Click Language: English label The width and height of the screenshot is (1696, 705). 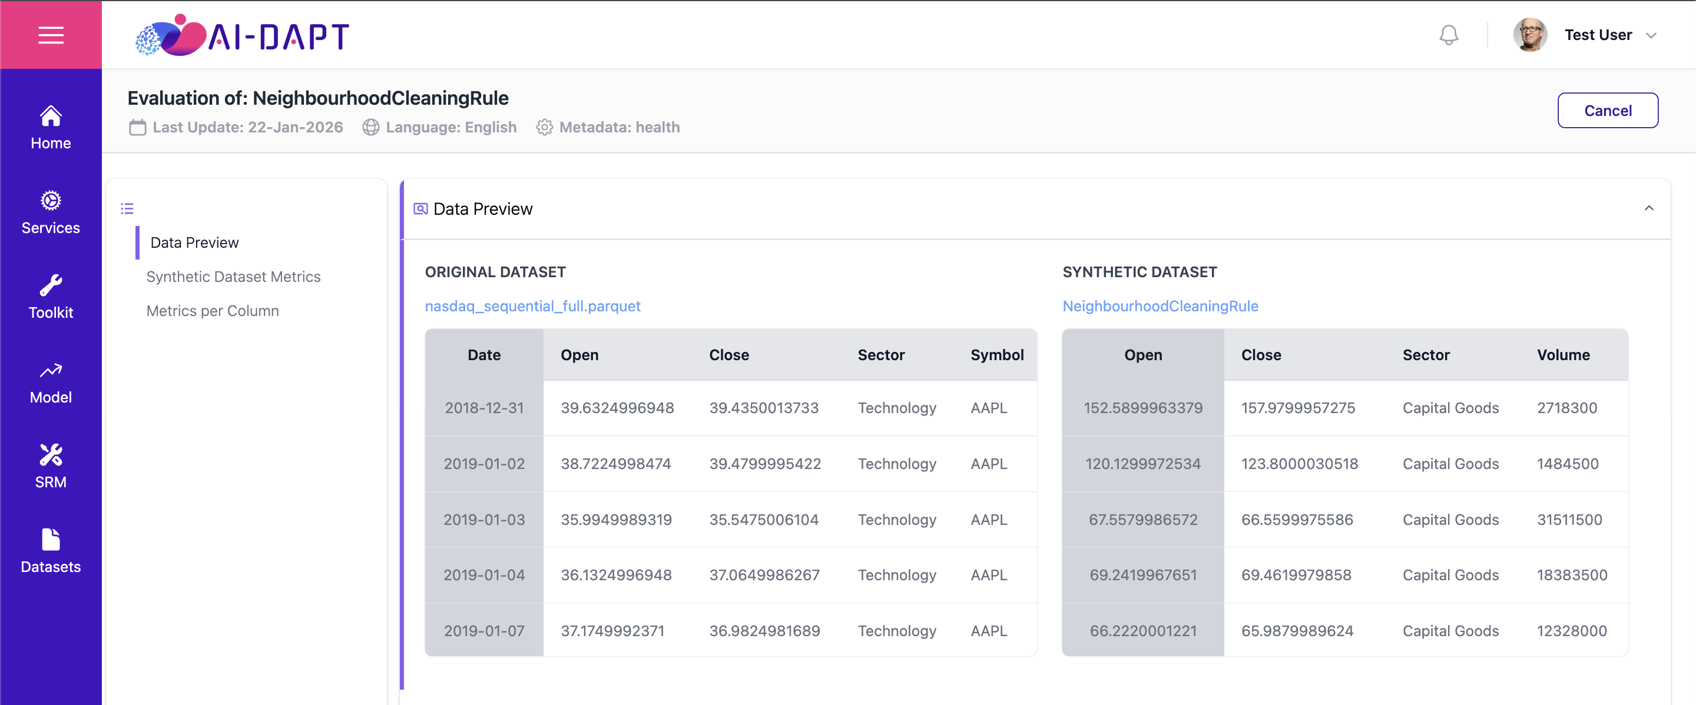450,128
